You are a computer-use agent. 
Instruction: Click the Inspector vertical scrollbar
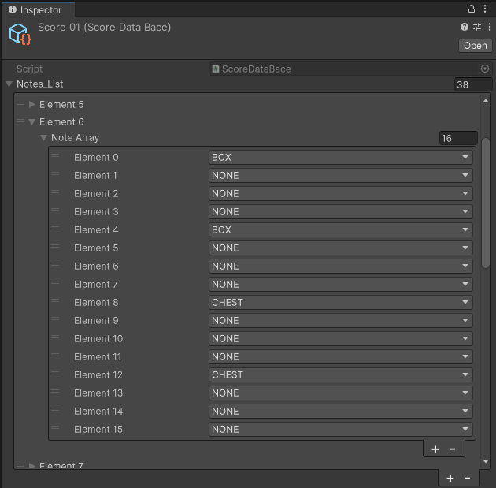[x=486, y=203]
